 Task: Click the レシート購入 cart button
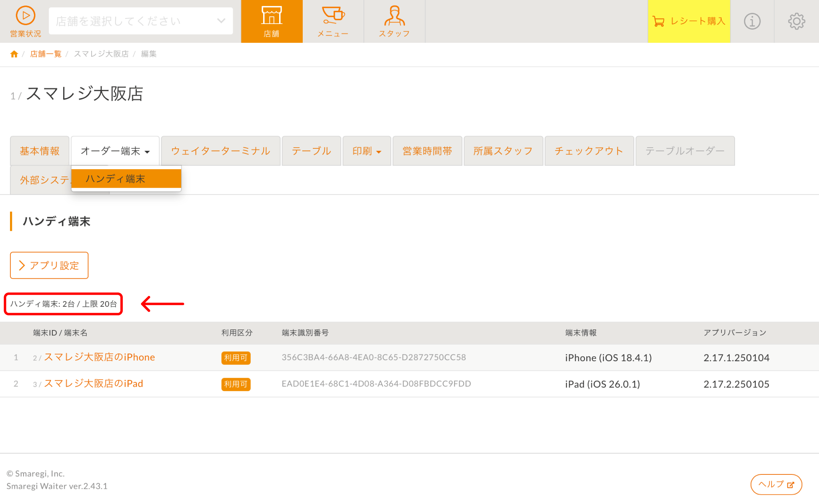click(x=689, y=21)
